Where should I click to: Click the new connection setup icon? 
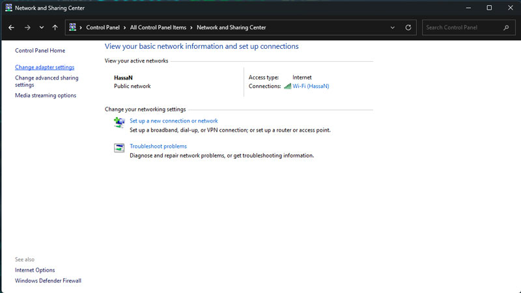[x=119, y=122]
